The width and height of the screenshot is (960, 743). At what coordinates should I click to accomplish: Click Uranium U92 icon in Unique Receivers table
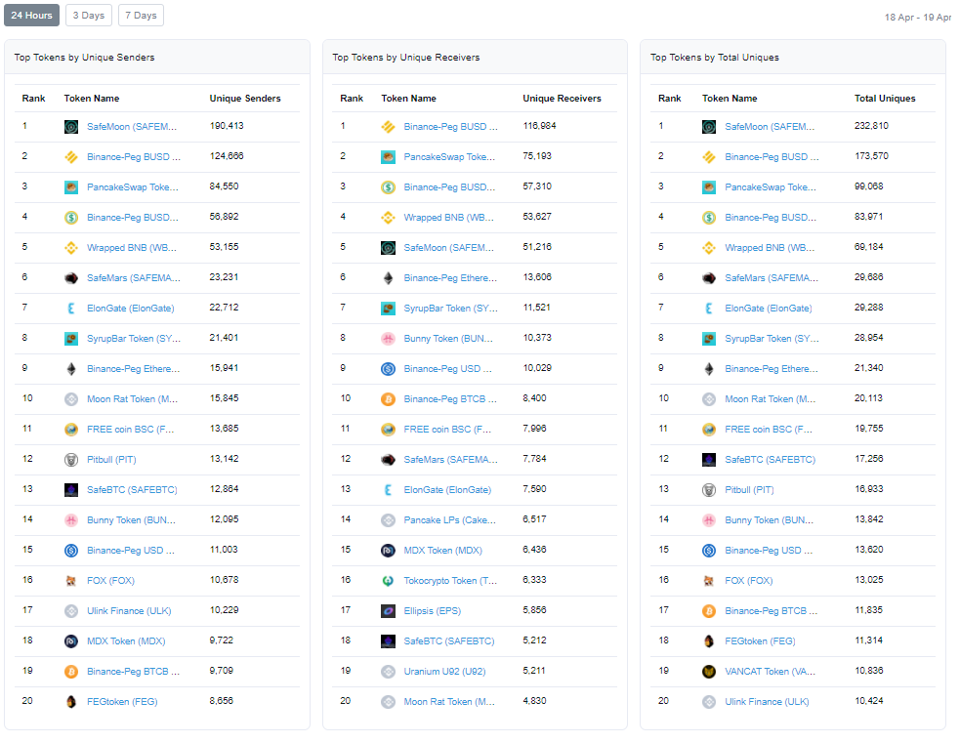click(388, 672)
